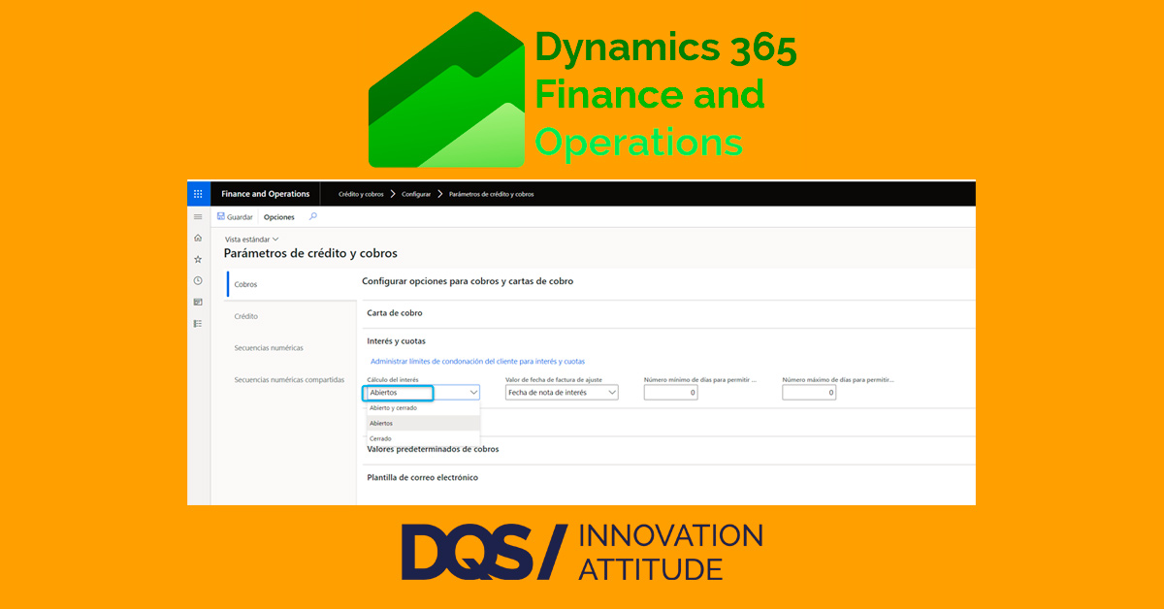Select the Home icon in the sidebar
This screenshot has width=1164, height=609.
tap(197, 238)
